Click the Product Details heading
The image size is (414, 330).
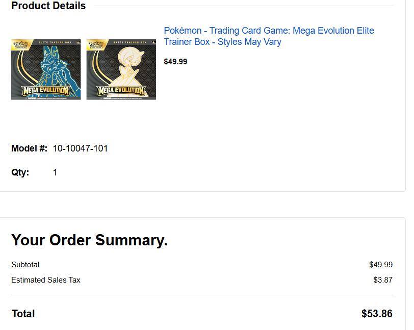pyautogui.click(x=48, y=6)
